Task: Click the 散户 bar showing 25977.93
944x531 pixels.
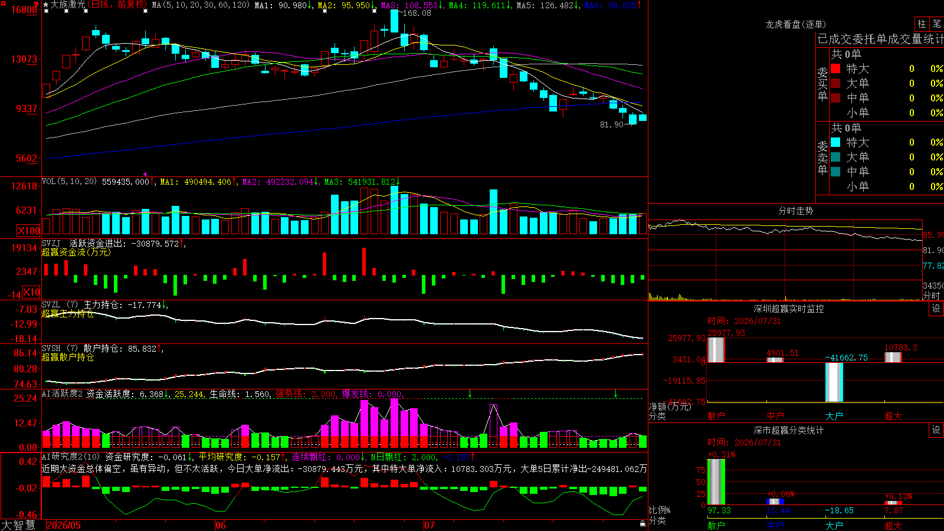Action: [716, 350]
